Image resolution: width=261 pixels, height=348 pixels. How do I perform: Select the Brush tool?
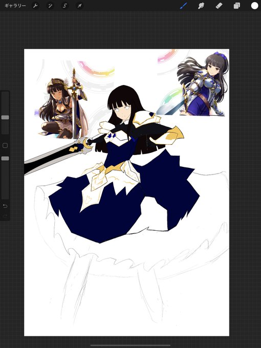tap(183, 6)
